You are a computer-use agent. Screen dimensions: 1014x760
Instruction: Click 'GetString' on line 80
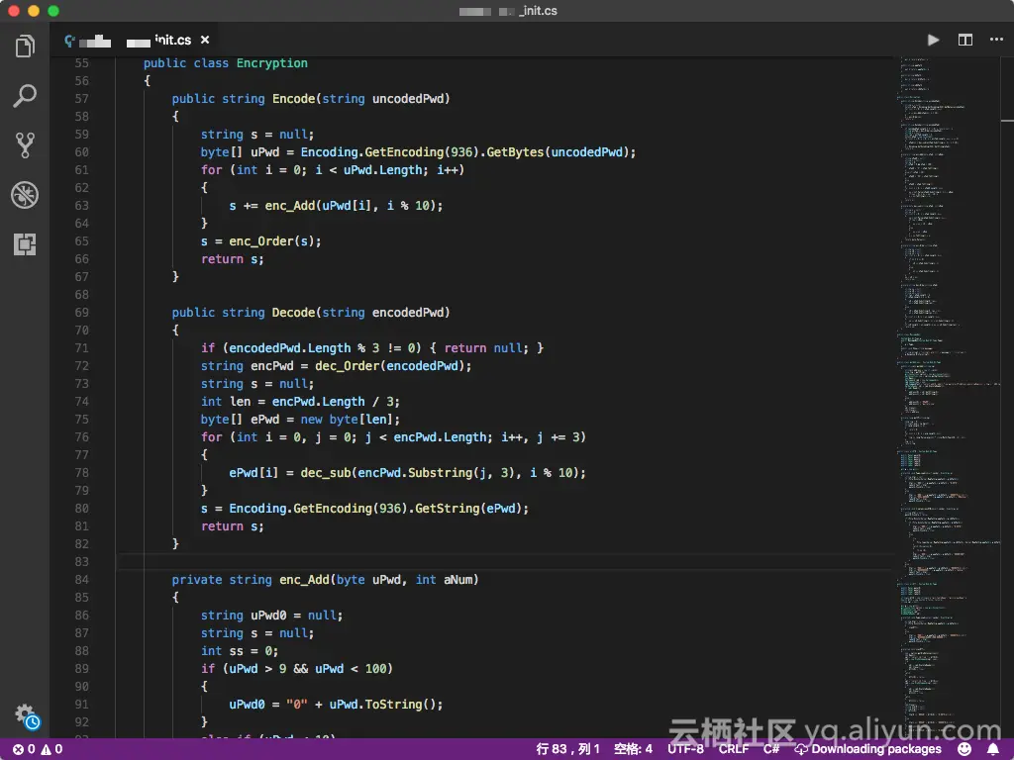[x=448, y=509]
